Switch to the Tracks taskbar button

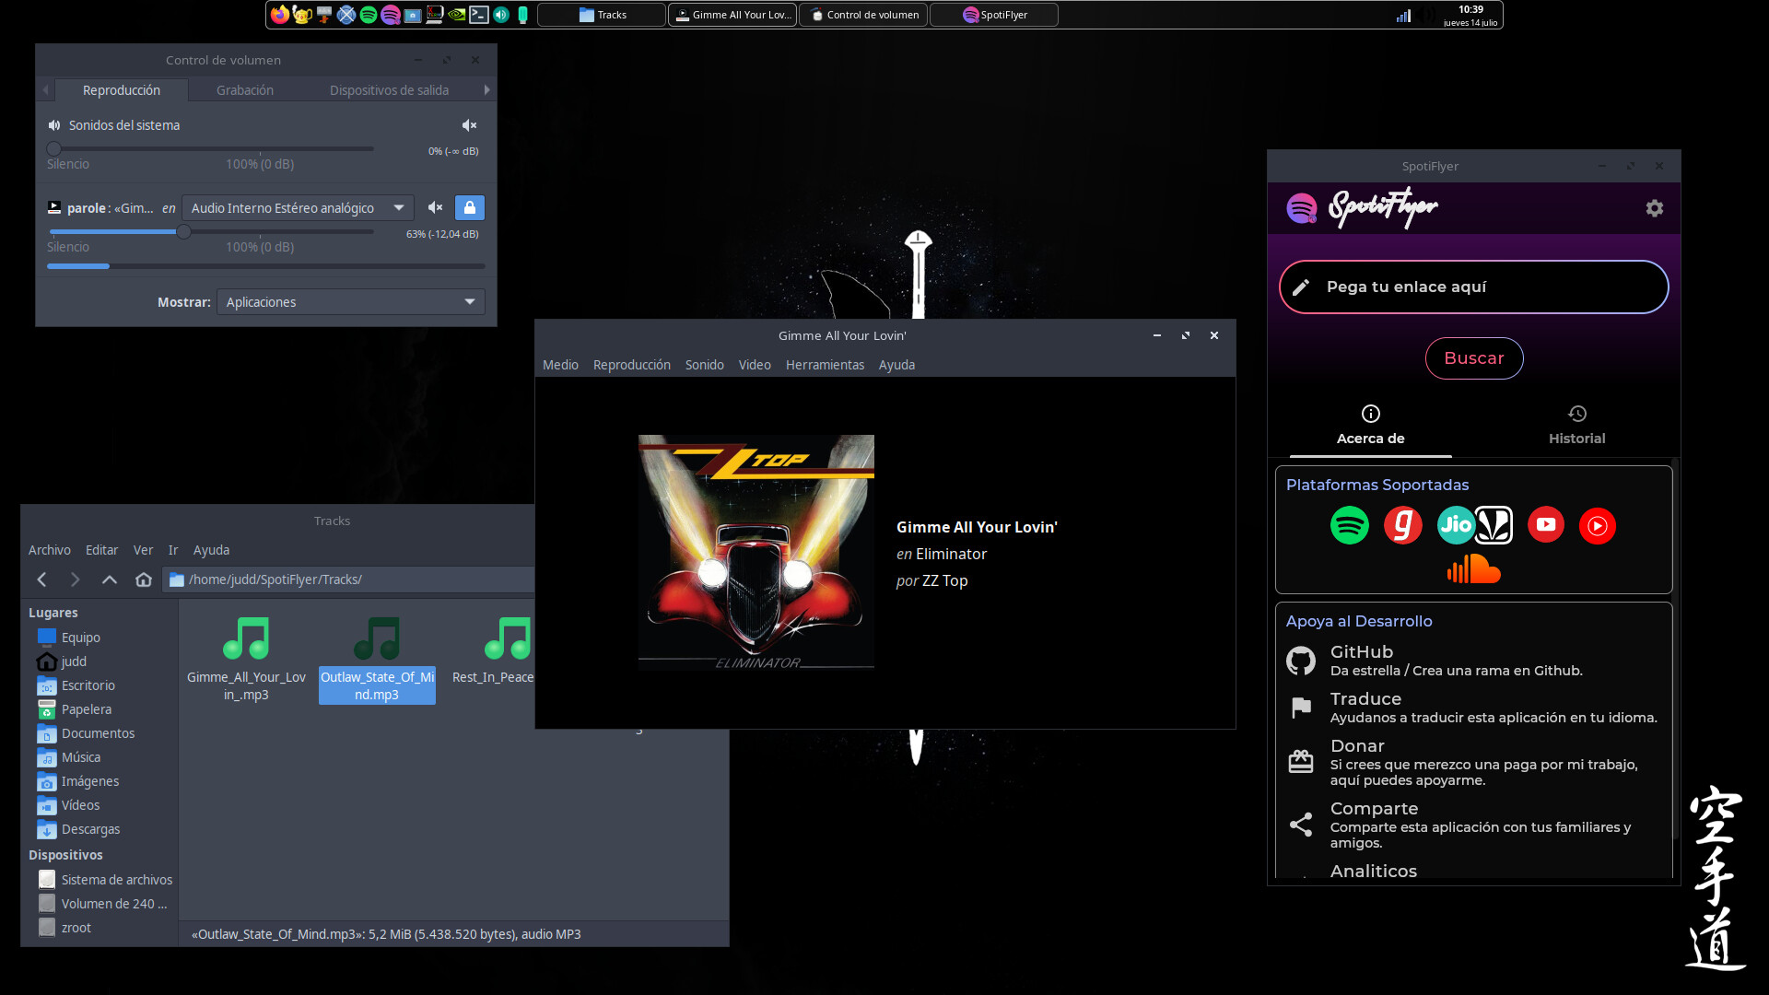pos(602,15)
